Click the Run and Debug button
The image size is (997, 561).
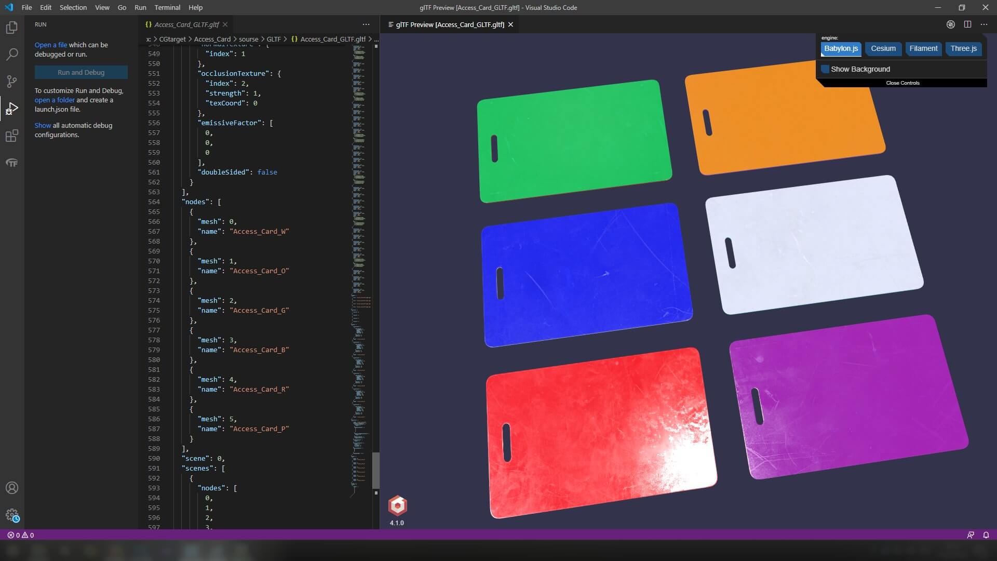pyautogui.click(x=81, y=72)
